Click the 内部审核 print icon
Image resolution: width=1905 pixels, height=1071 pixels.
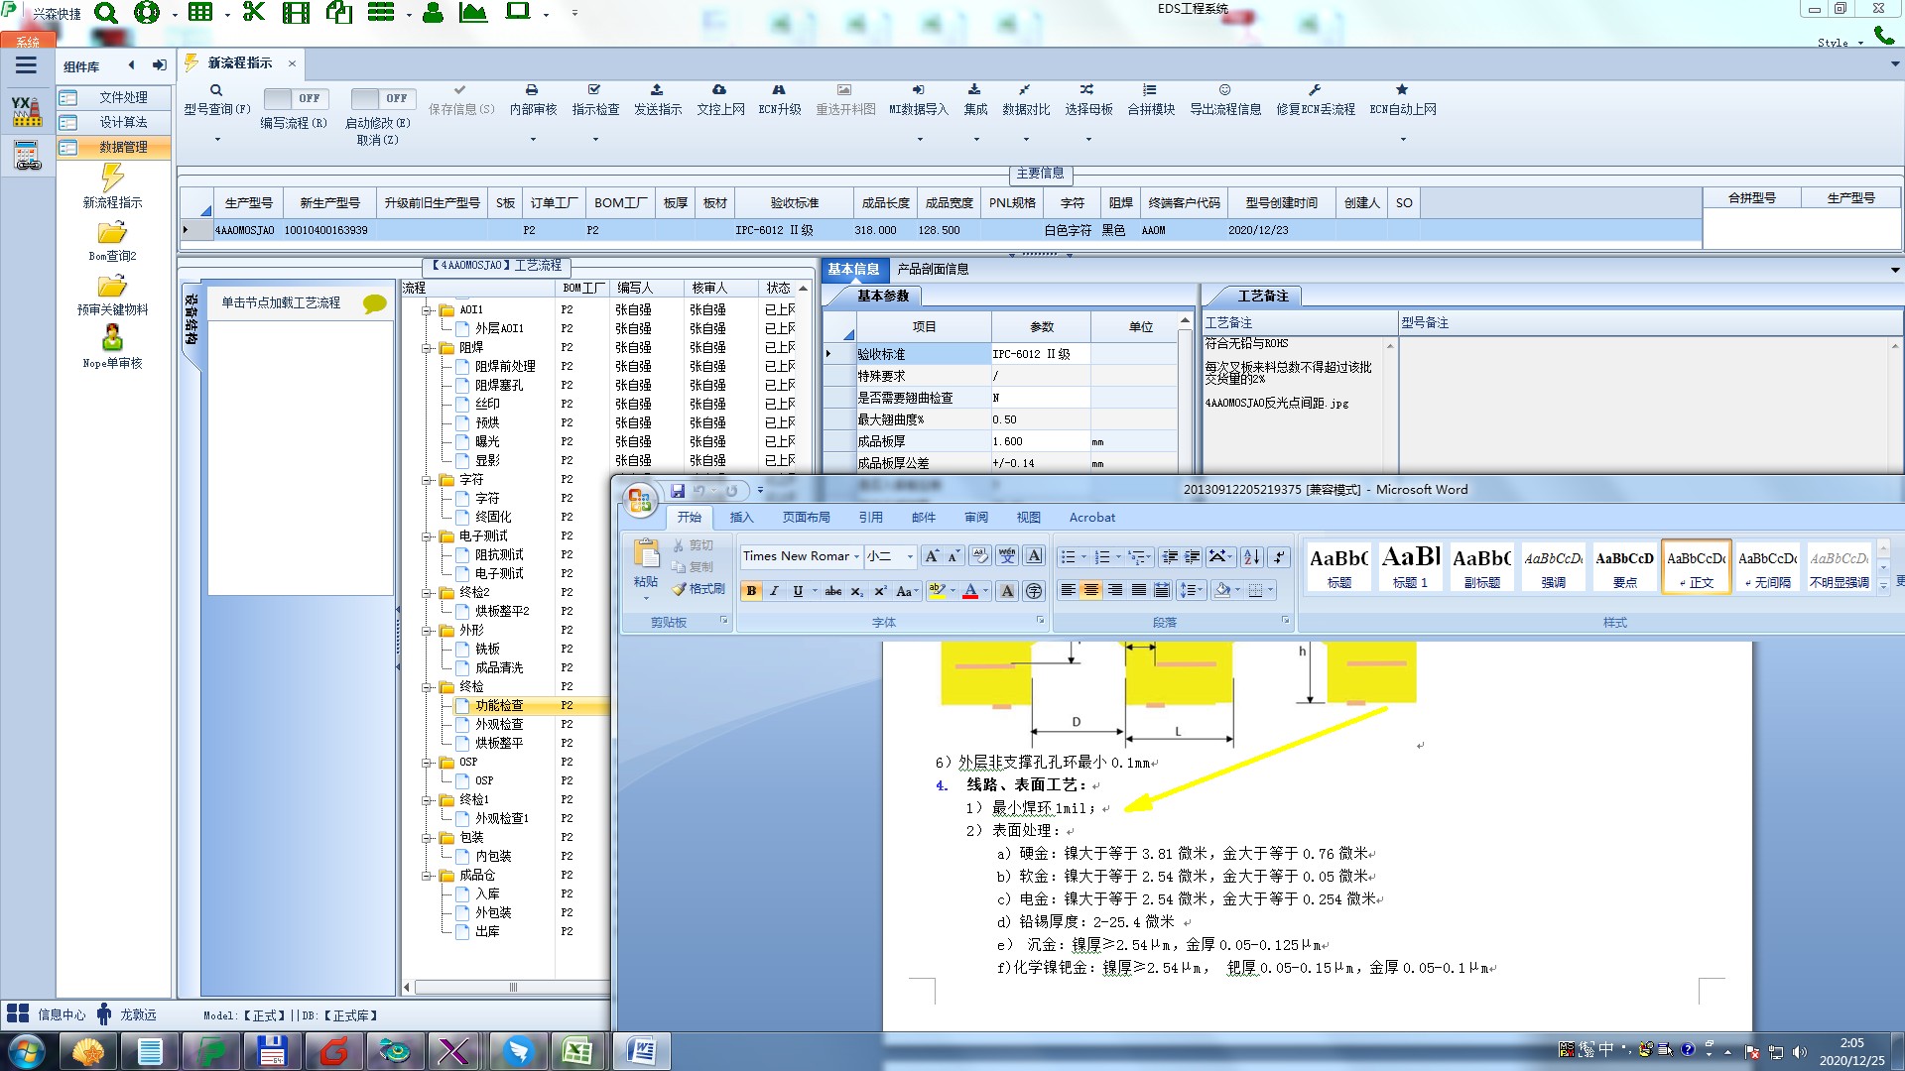[x=532, y=90]
